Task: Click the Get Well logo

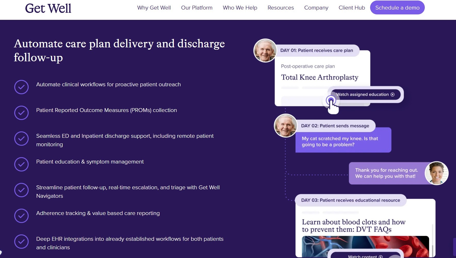Action: click(x=48, y=8)
